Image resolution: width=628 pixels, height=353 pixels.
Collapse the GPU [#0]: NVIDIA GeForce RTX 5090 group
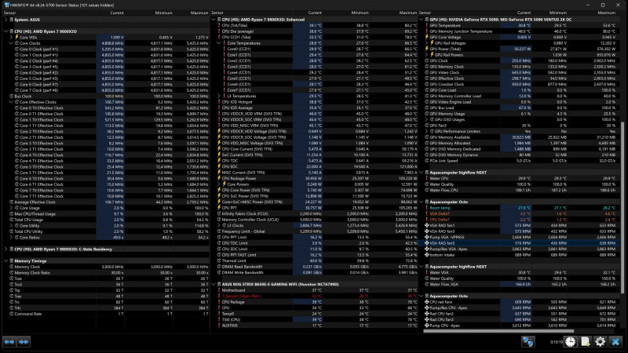pos(422,19)
